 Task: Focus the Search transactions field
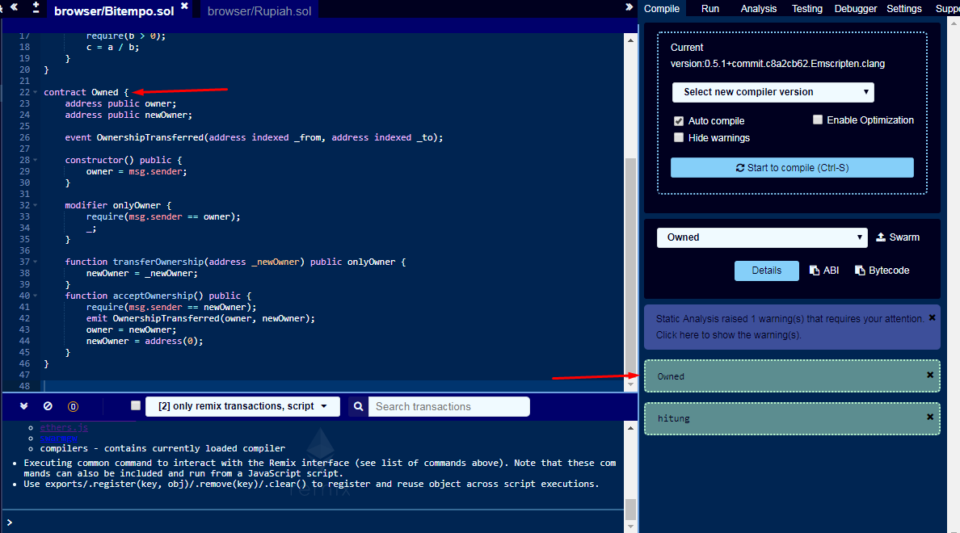[448, 406]
